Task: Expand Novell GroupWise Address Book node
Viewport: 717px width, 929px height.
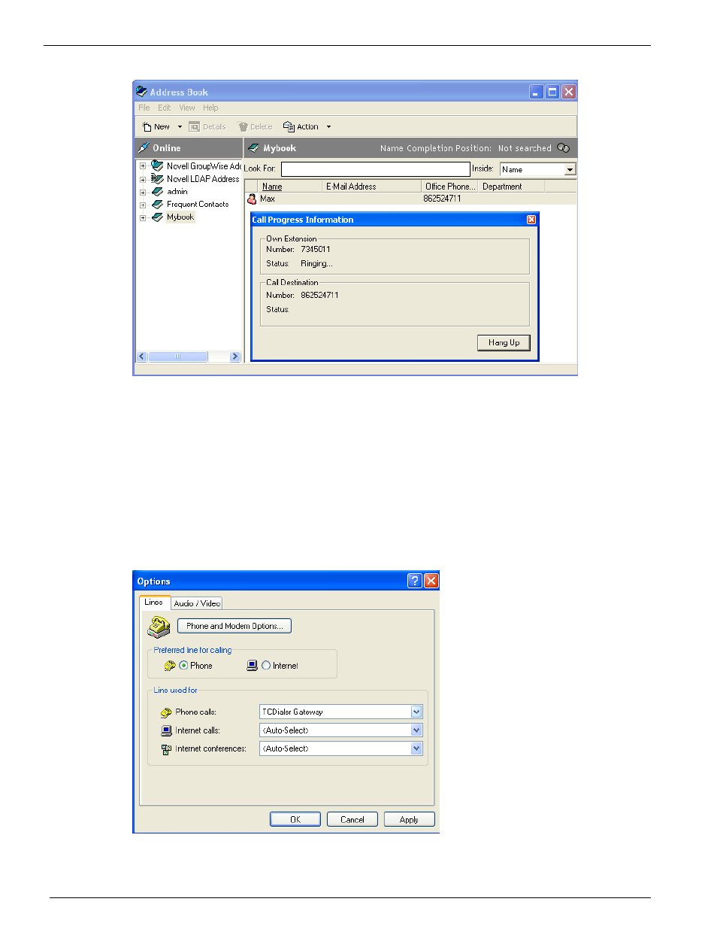Action: (143, 166)
